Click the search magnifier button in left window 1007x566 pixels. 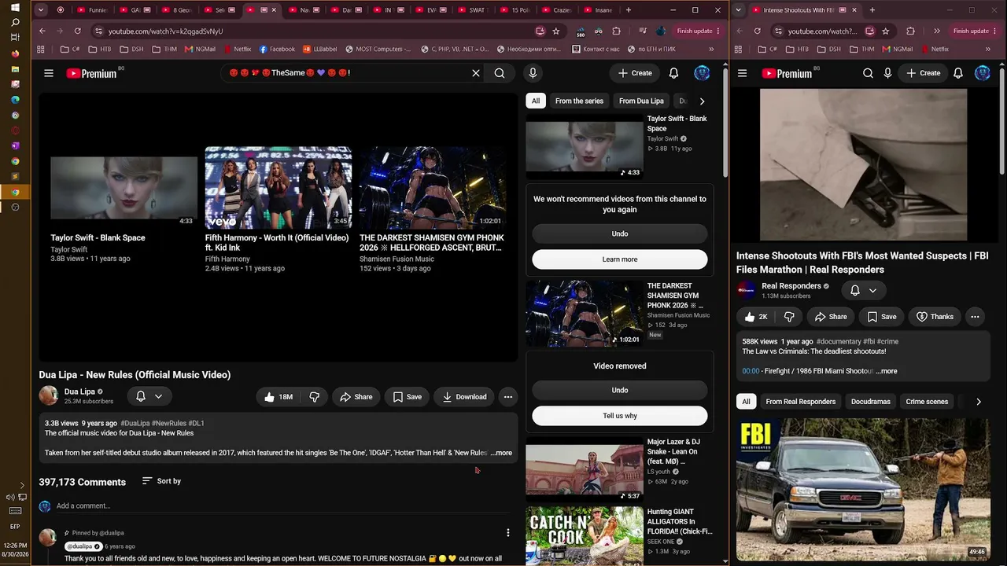coord(500,73)
